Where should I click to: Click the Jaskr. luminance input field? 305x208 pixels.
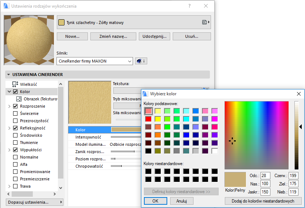[x=265, y=192]
